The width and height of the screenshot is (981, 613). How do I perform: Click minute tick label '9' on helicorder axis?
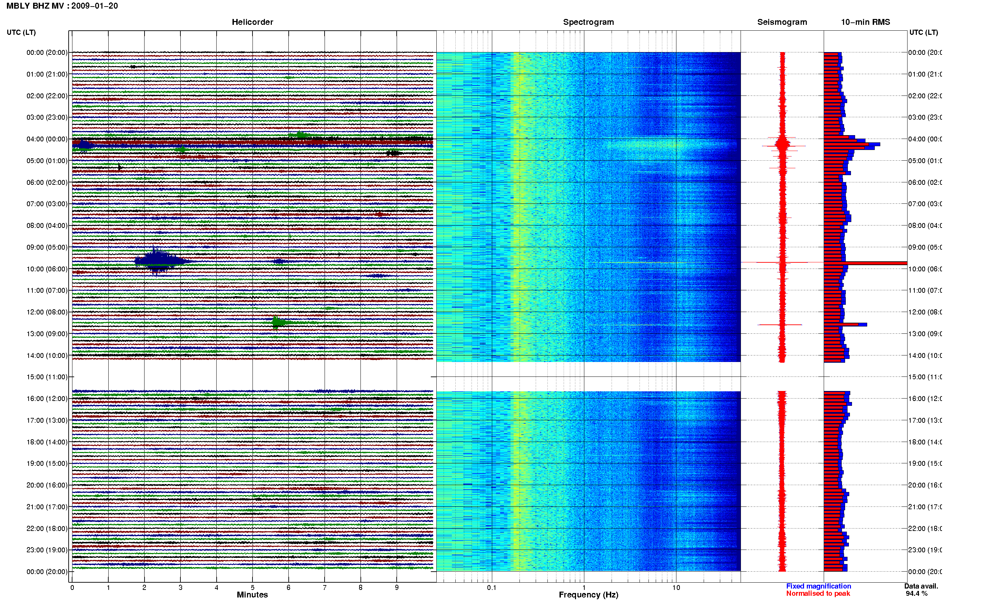(x=397, y=587)
